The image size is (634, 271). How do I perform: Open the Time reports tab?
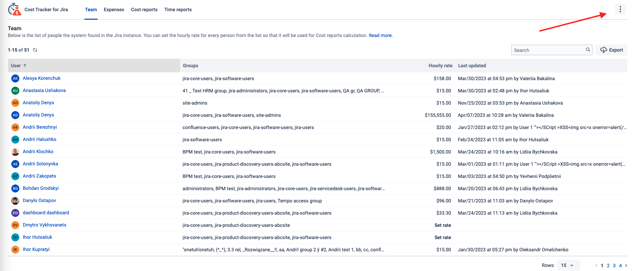178,10
